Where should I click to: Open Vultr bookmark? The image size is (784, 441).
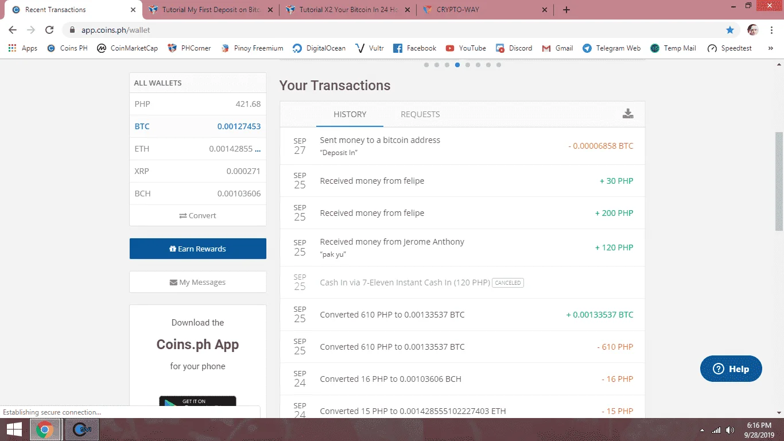[x=370, y=48]
